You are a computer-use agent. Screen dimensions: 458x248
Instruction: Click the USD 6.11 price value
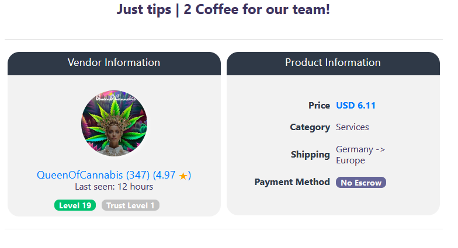(x=356, y=106)
